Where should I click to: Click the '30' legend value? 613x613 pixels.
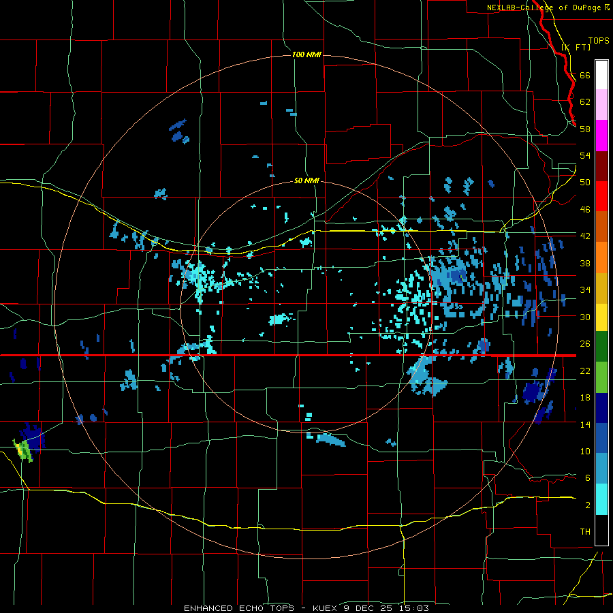585,317
